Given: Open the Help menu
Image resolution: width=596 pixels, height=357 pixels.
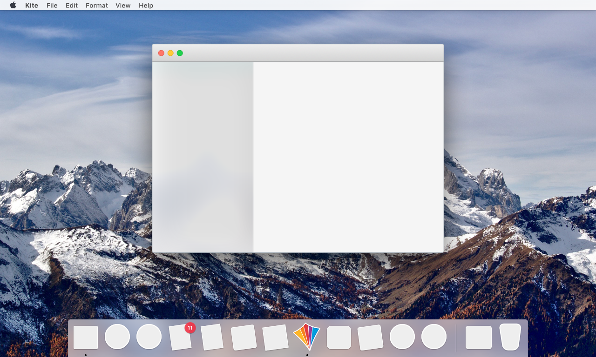Looking at the screenshot, I should pyautogui.click(x=146, y=5).
